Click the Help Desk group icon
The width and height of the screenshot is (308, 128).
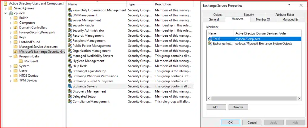[70, 66]
